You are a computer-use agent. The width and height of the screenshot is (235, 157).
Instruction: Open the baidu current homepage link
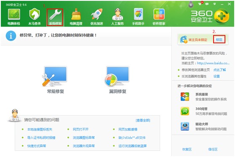point(213,63)
